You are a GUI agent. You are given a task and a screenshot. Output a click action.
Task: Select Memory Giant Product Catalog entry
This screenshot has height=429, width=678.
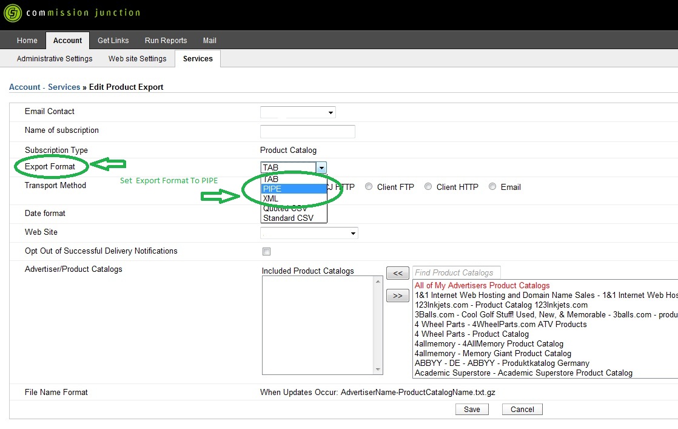pos(493,353)
